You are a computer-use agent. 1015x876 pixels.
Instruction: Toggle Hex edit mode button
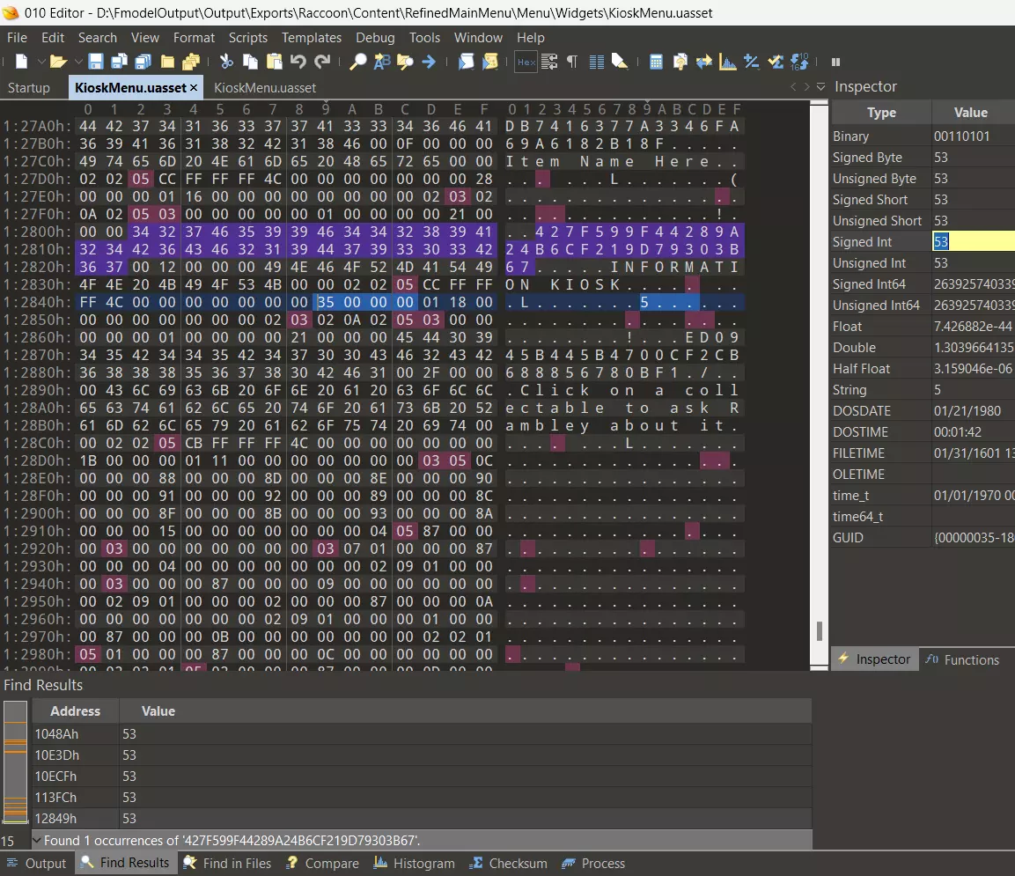click(x=526, y=62)
